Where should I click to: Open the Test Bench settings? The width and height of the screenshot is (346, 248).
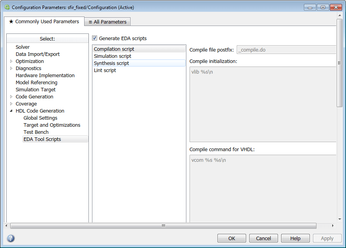pyautogui.click(x=36, y=132)
